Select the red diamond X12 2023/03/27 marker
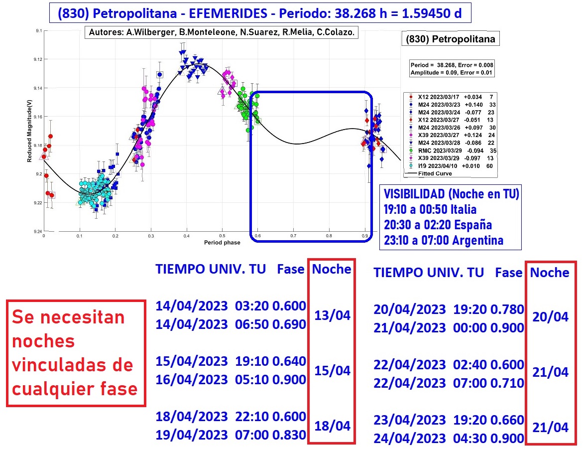This screenshot has height=452, width=583. (410, 119)
